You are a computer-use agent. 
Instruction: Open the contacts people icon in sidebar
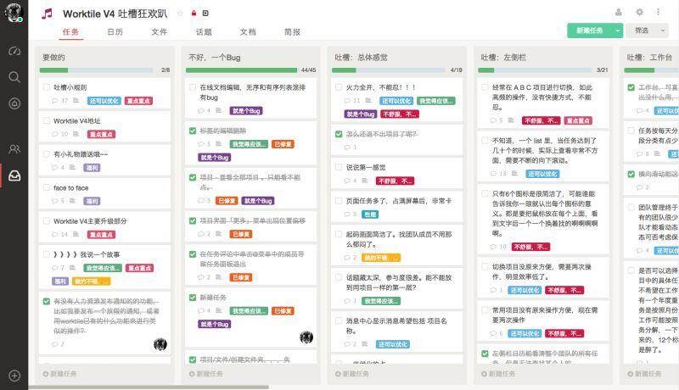(14, 149)
